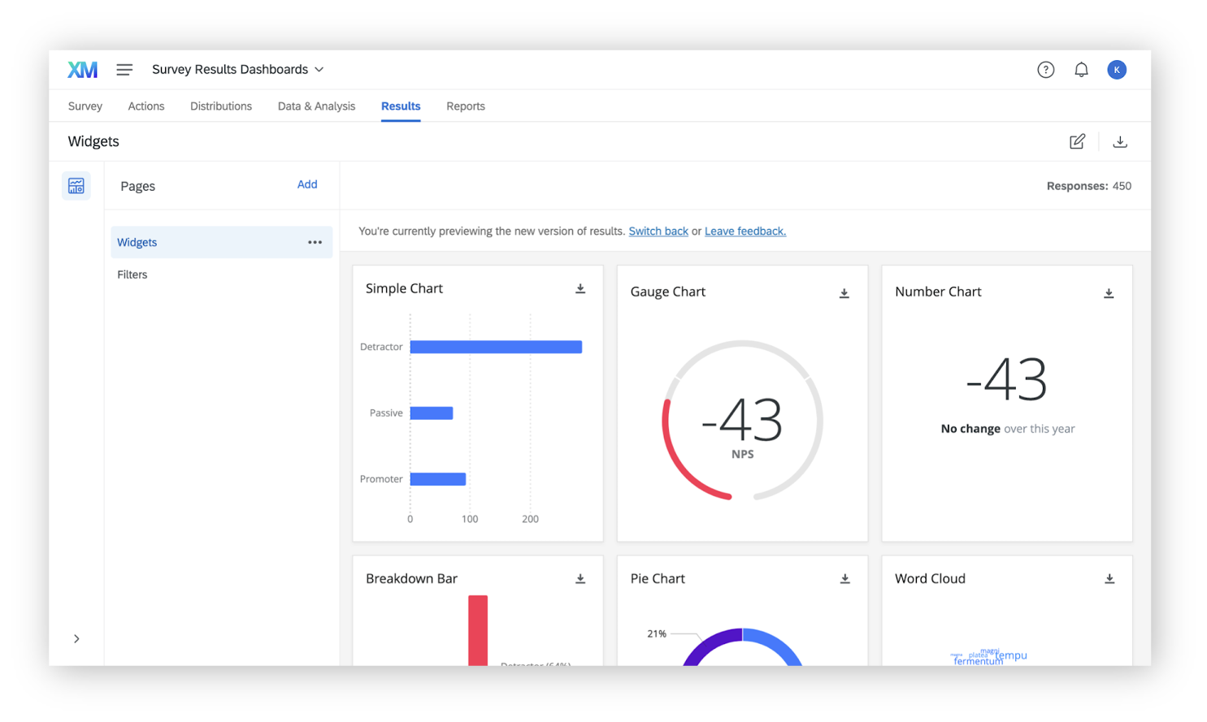Viewport: 1207px width, 722px height.
Task: Download the full dashboard
Action: click(x=1120, y=141)
